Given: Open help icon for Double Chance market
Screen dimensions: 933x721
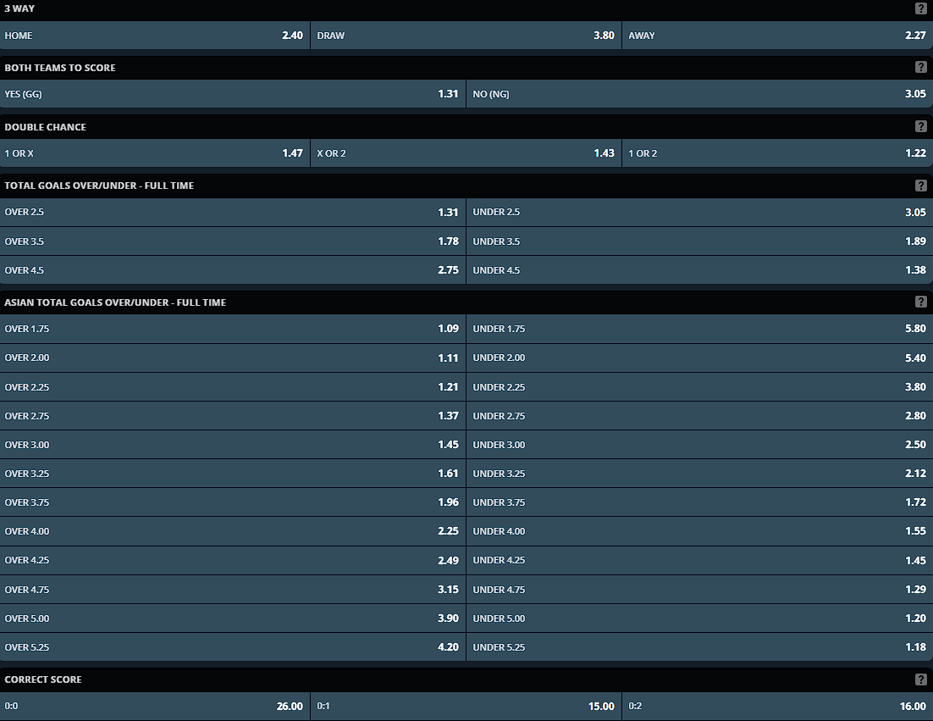Looking at the screenshot, I should 920,126.
